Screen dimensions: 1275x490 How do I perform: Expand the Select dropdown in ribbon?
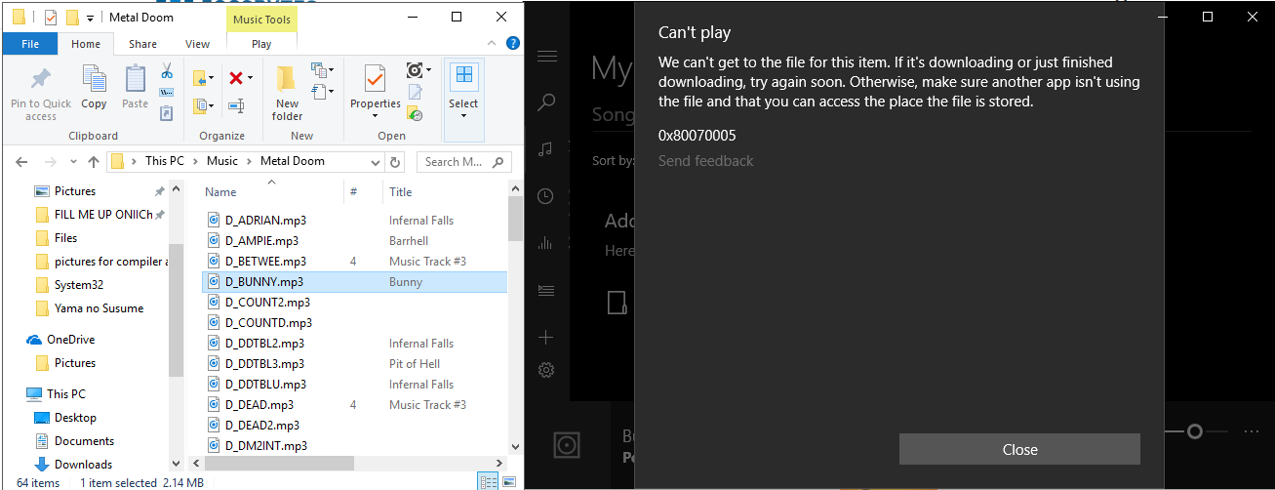(x=463, y=115)
